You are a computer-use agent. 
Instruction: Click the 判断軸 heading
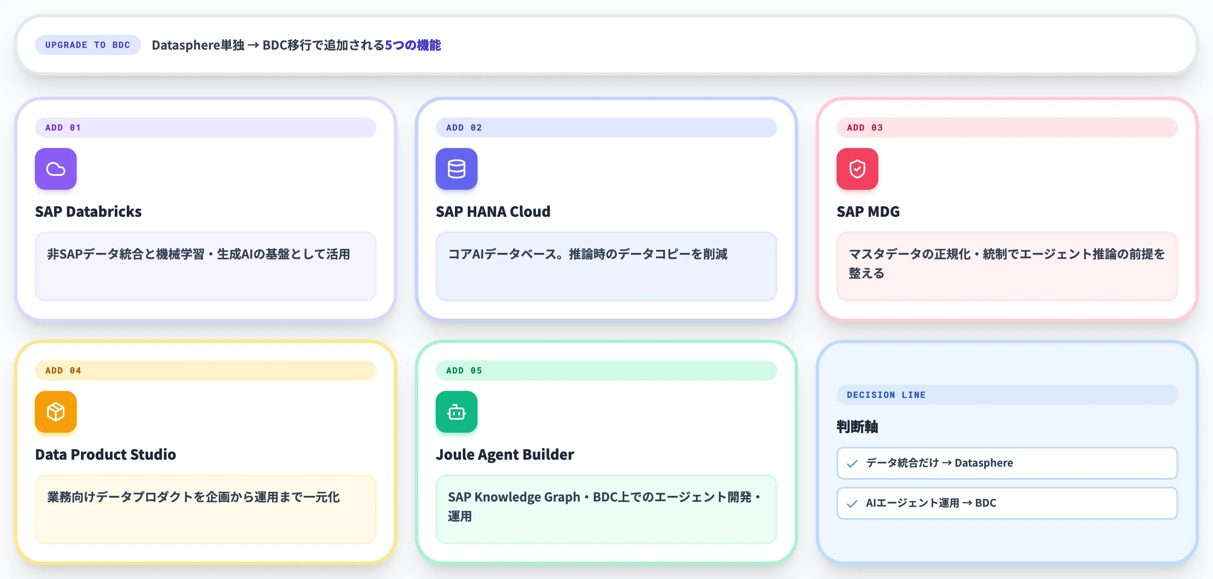point(857,427)
